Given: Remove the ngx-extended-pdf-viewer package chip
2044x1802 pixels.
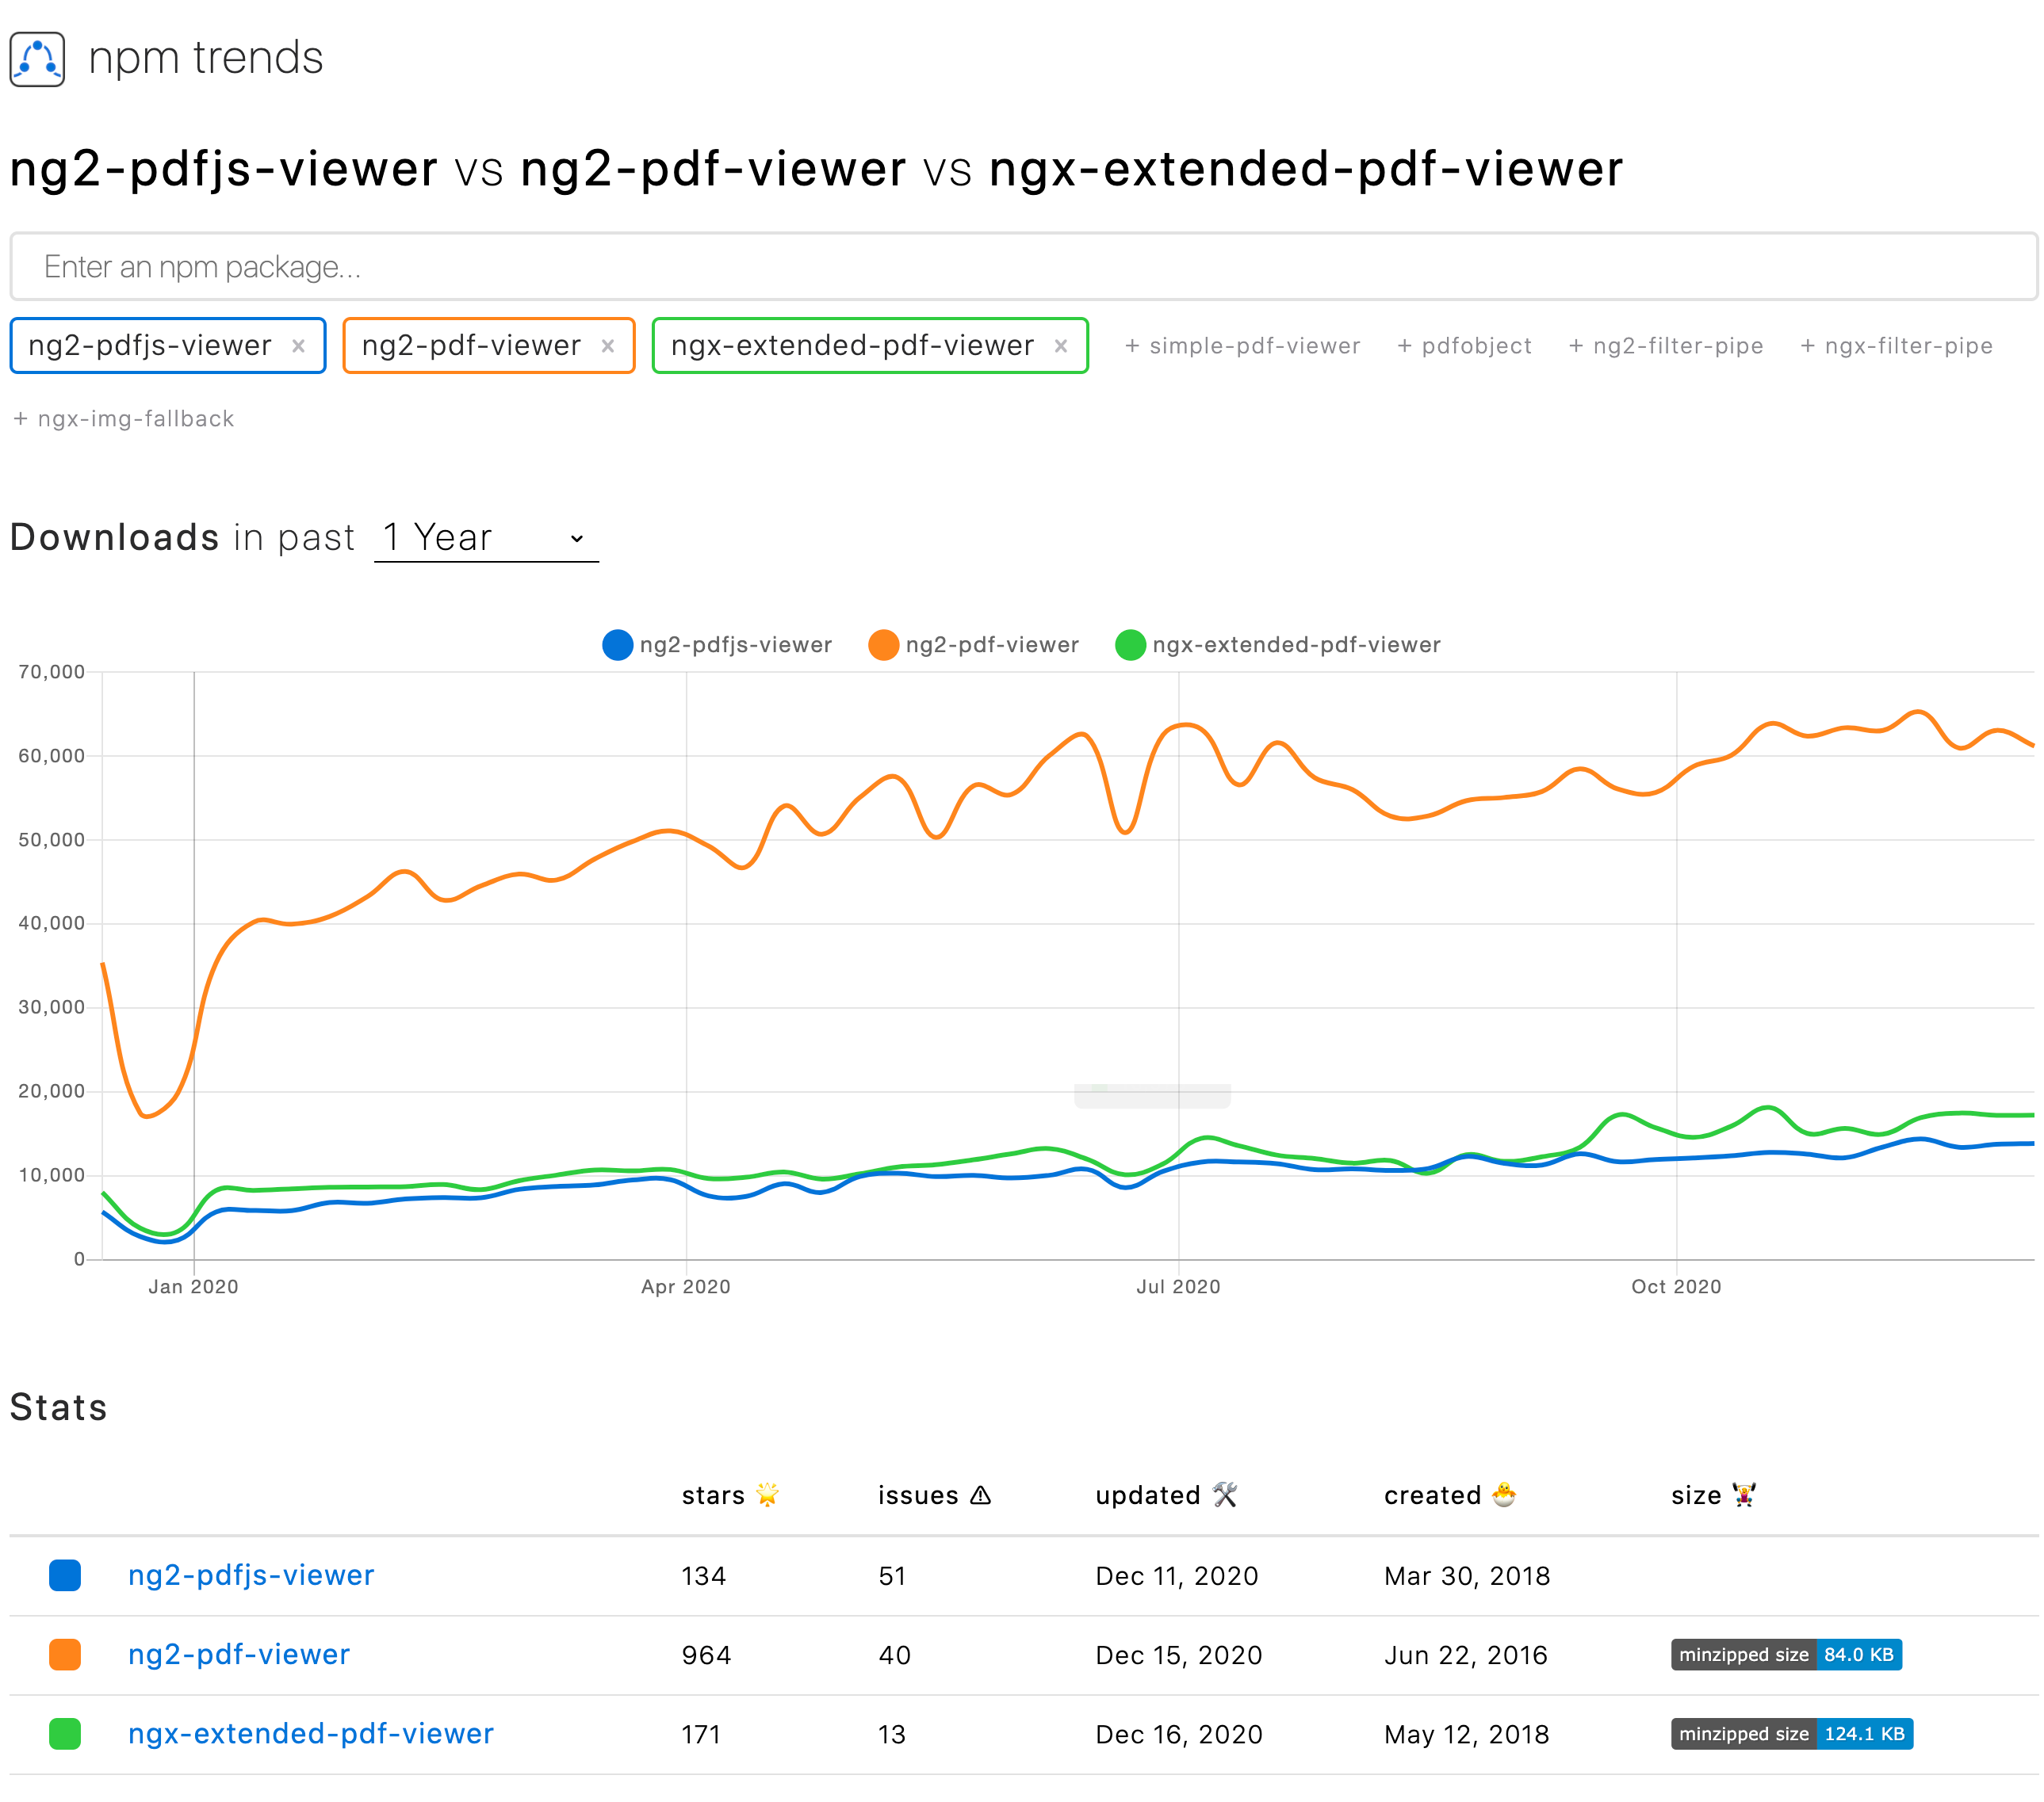Looking at the screenshot, I should 1061,346.
